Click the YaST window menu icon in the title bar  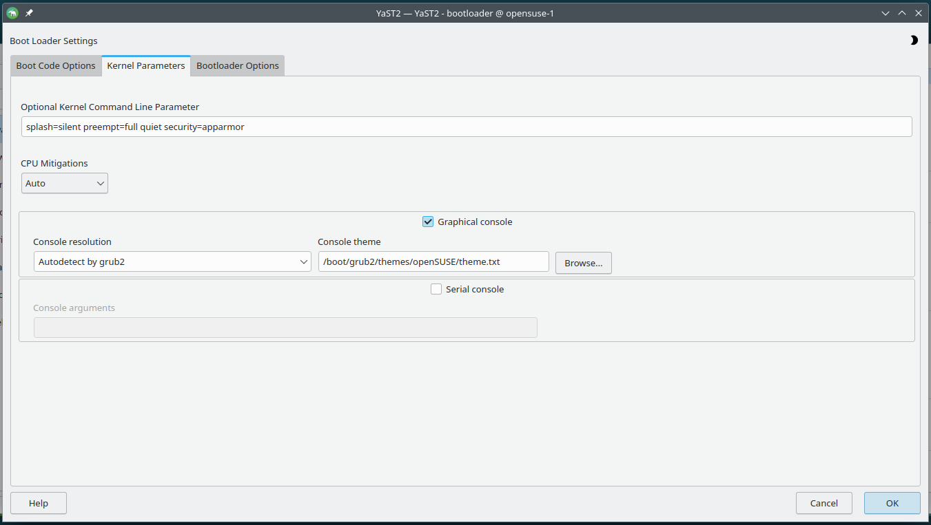[x=12, y=13]
